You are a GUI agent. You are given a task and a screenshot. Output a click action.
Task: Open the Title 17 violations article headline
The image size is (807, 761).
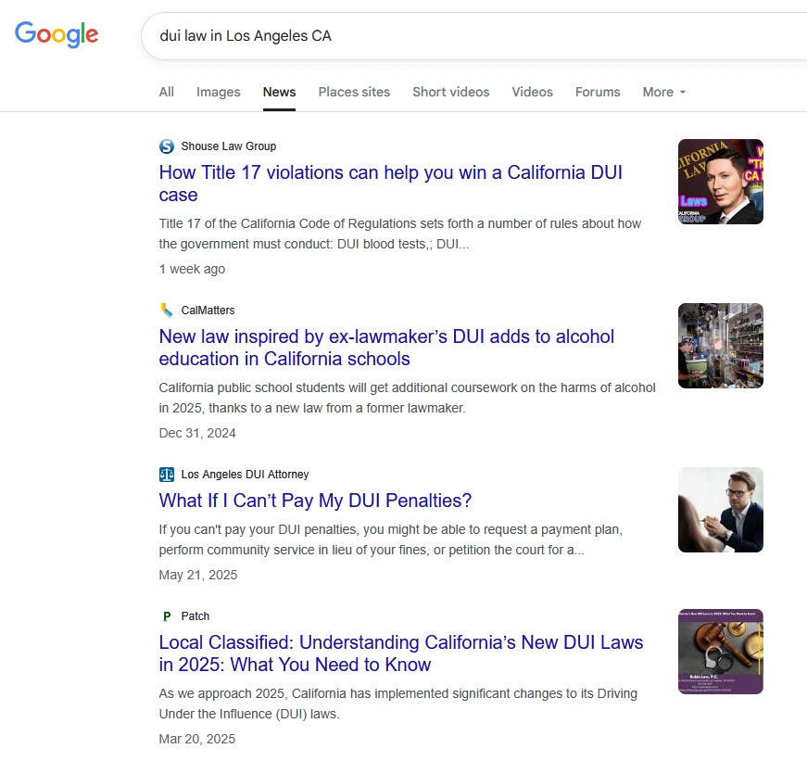391,184
